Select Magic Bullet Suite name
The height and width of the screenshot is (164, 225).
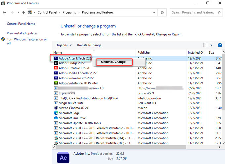coord(71,103)
